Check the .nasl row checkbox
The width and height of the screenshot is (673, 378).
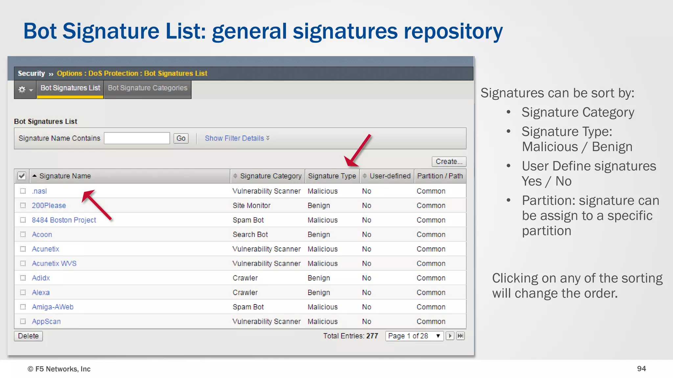[x=23, y=191]
